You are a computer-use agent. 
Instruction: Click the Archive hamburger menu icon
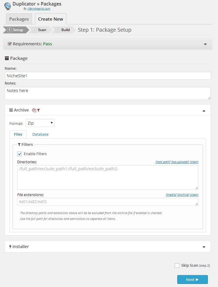point(11,110)
